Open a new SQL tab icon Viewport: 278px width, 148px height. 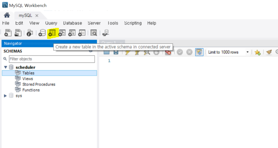pos(8,33)
